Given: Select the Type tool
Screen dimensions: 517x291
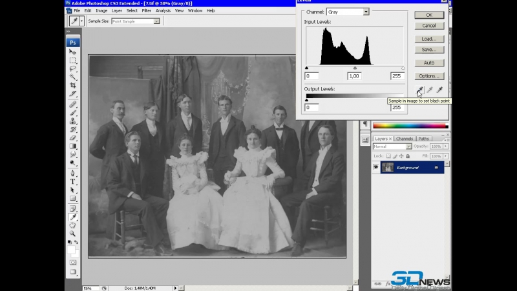Looking at the screenshot, I should [x=72, y=181].
